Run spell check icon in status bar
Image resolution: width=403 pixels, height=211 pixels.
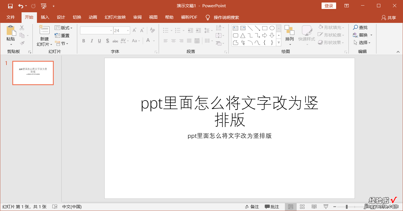(x=55, y=207)
